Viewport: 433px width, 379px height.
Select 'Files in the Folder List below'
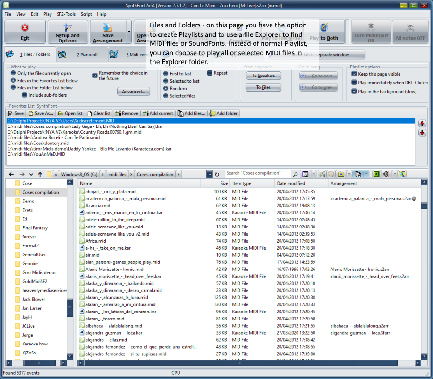[42, 87]
